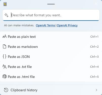The image size is (102, 95).
Task: Select Paste as plain text
Action: [51, 37]
